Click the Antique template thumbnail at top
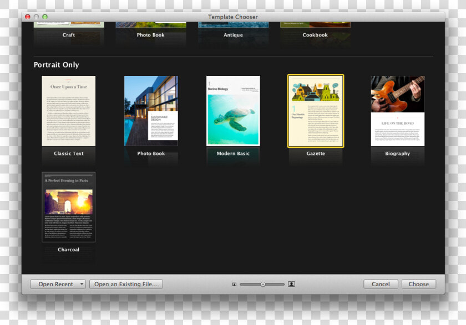This screenshot has height=325, width=466. (234, 24)
